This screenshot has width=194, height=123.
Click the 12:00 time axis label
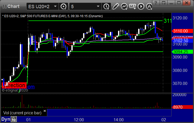[x=79, y=120]
